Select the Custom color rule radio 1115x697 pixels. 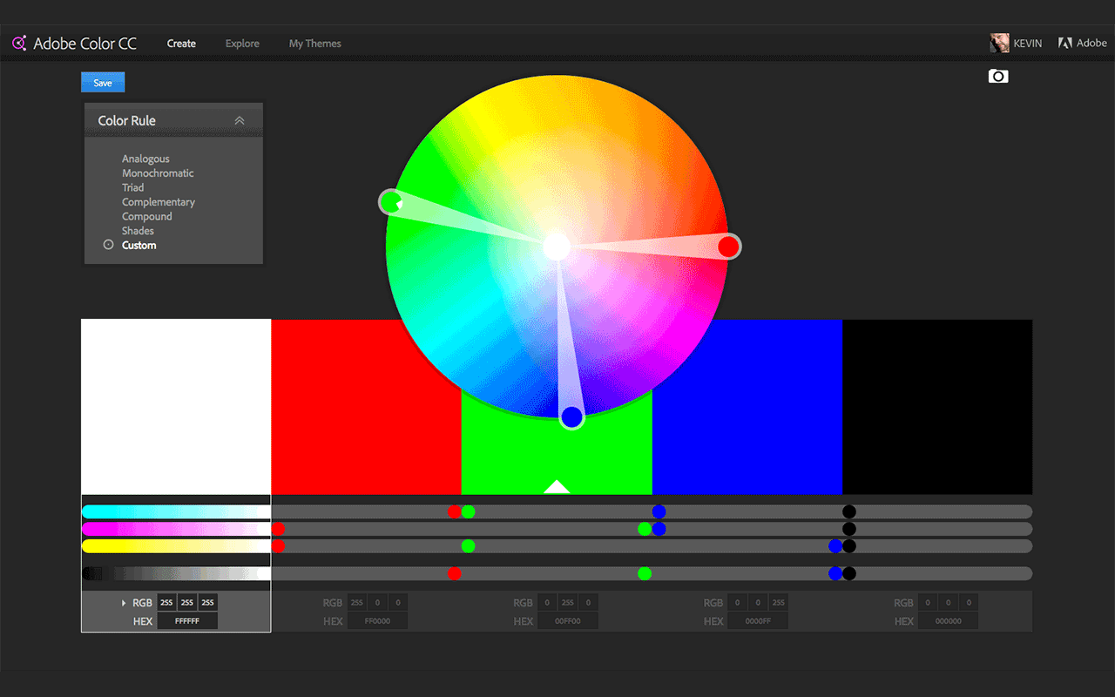click(x=109, y=246)
